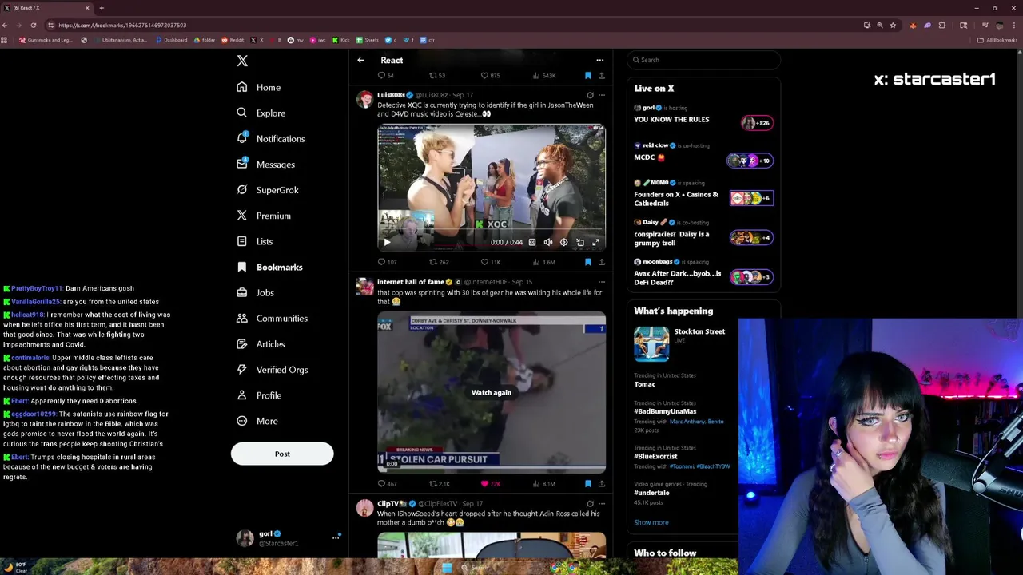Share Luis808s post
Image resolution: width=1023 pixels, height=575 pixels.
point(602,262)
